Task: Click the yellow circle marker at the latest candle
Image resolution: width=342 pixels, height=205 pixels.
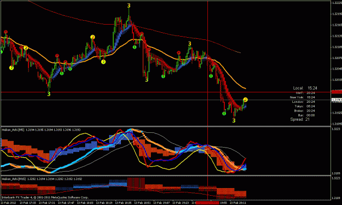Action: [245, 100]
